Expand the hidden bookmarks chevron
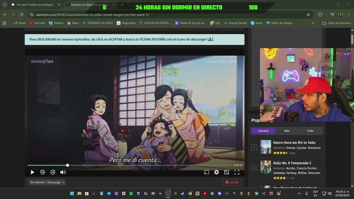The width and height of the screenshot is (354, 199). [313, 23]
